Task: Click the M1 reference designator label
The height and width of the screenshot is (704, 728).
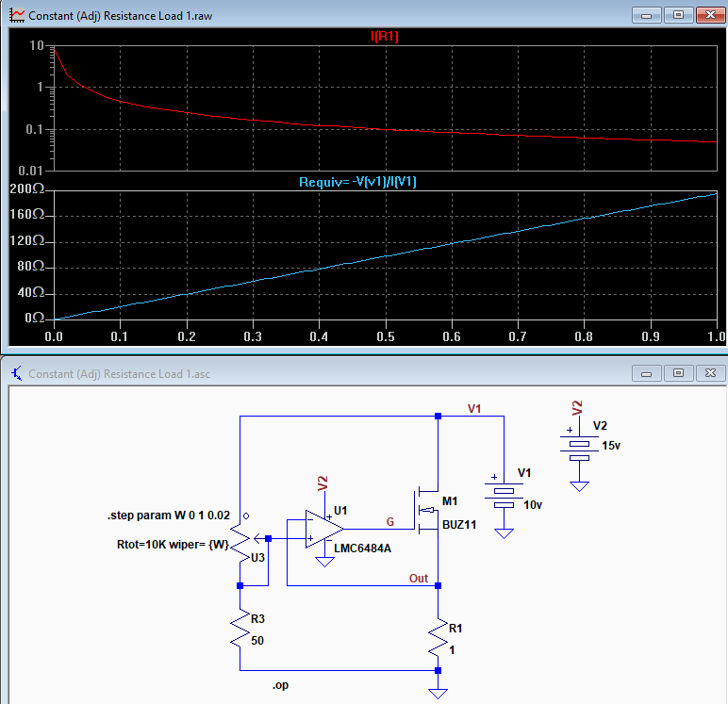Action: 450,501
